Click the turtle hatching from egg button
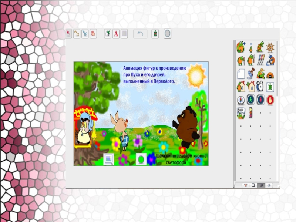 click(x=108, y=34)
